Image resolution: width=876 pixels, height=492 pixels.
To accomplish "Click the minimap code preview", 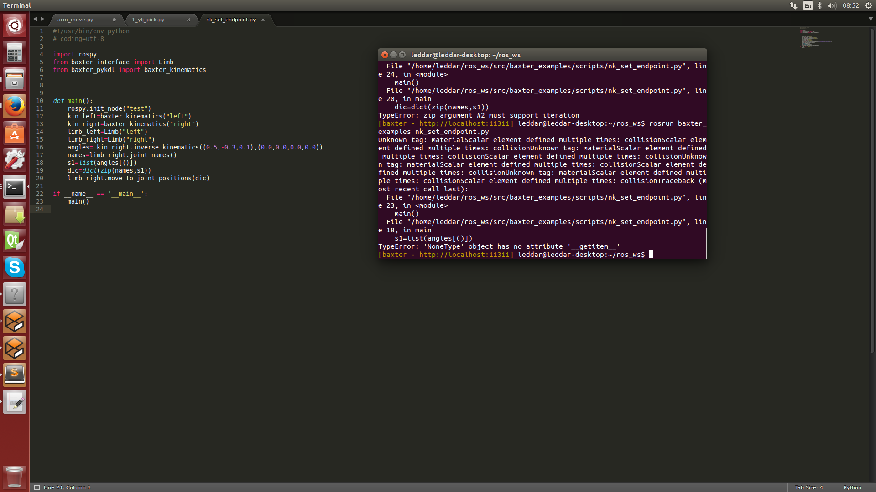I will [x=816, y=38].
